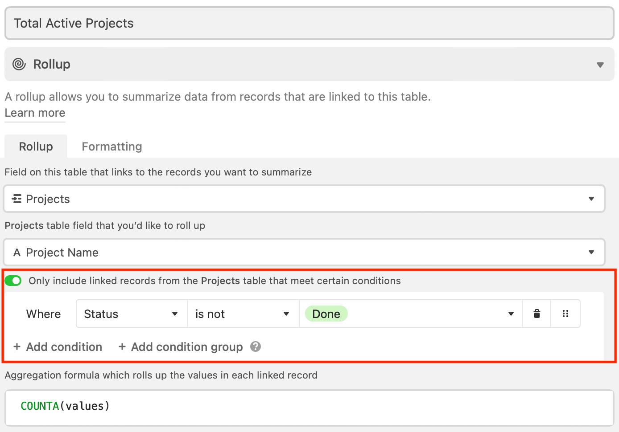Disable the linked records conditions toggle
619x432 pixels.
point(13,281)
